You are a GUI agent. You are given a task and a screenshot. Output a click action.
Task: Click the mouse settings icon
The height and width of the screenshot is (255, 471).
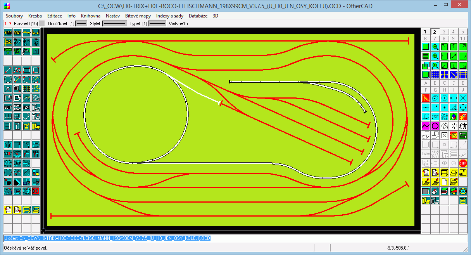[x=435, y=191]
